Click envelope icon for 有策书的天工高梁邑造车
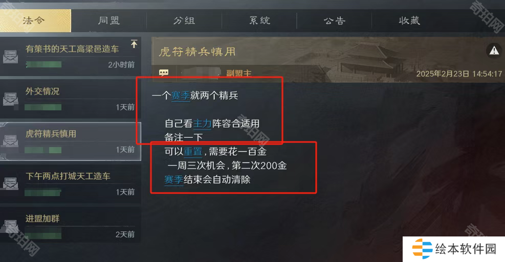Image resolution: width=505 pixels, height=262 pixels. click(x=11, y=57)
